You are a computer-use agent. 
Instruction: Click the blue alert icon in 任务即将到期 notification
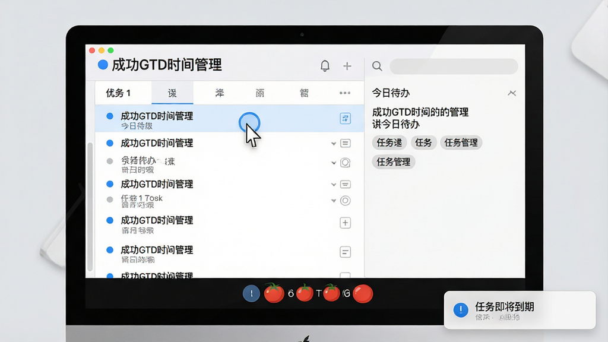[x=461, y=310]
